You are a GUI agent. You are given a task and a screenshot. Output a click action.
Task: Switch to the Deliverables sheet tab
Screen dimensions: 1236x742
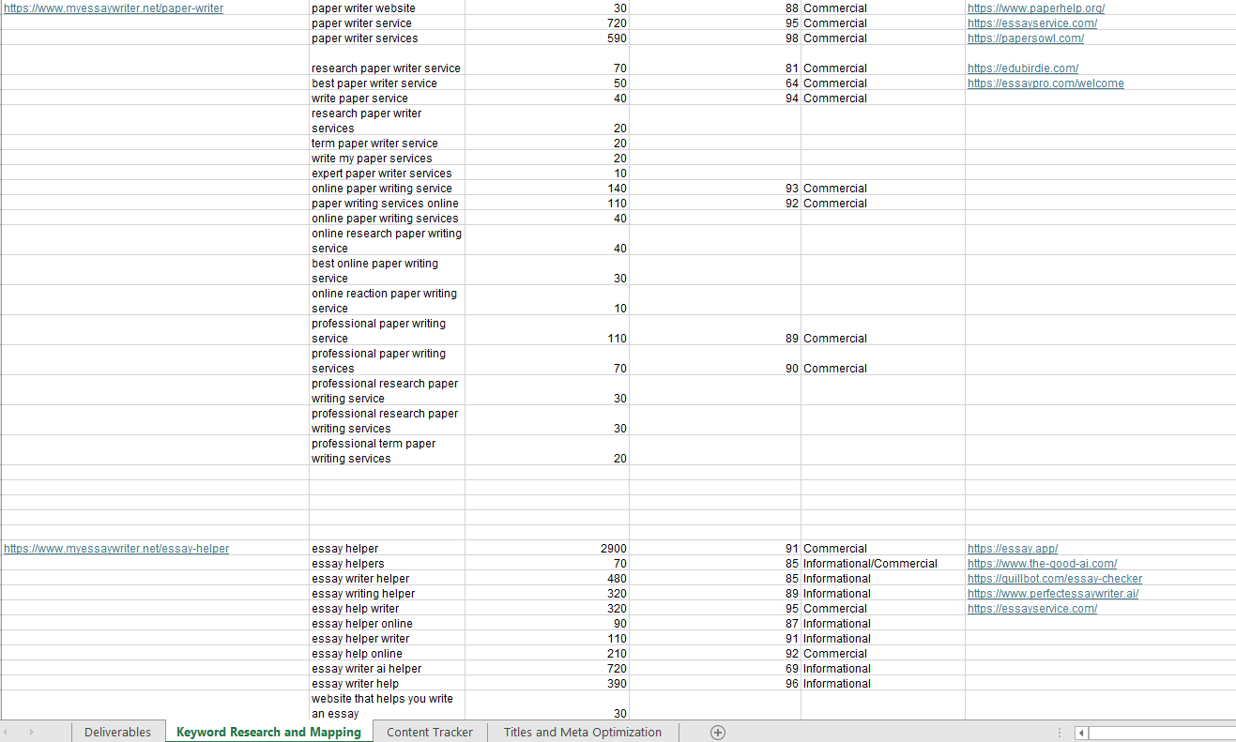117,732
